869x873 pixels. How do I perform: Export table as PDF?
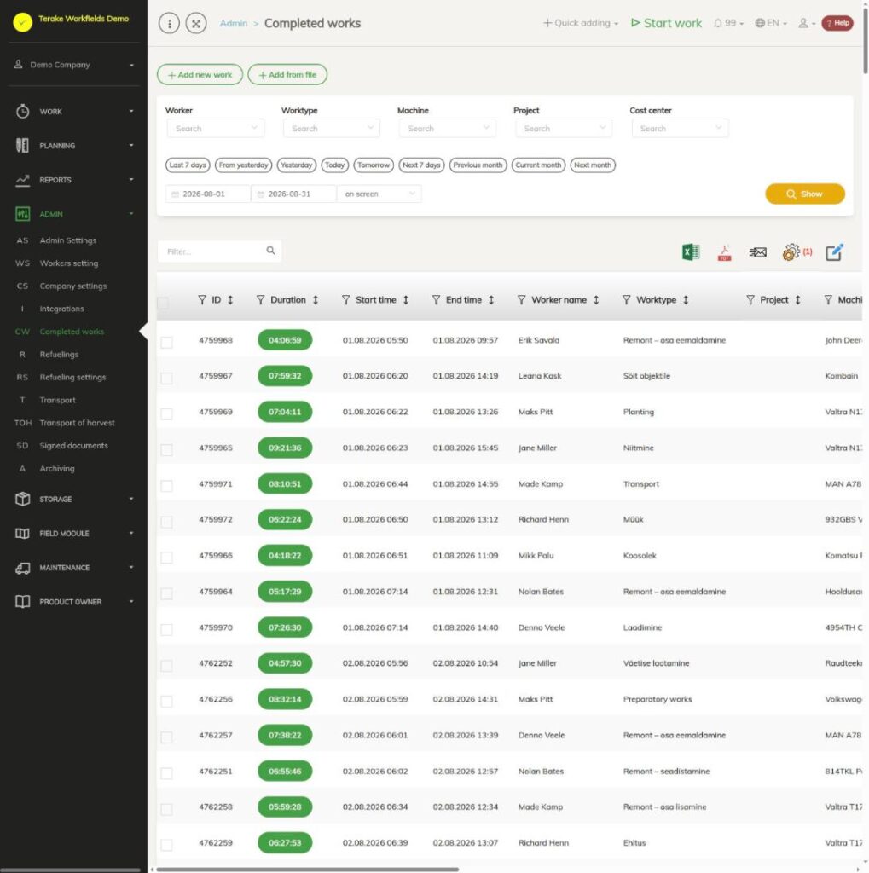[x=724, y=252]
